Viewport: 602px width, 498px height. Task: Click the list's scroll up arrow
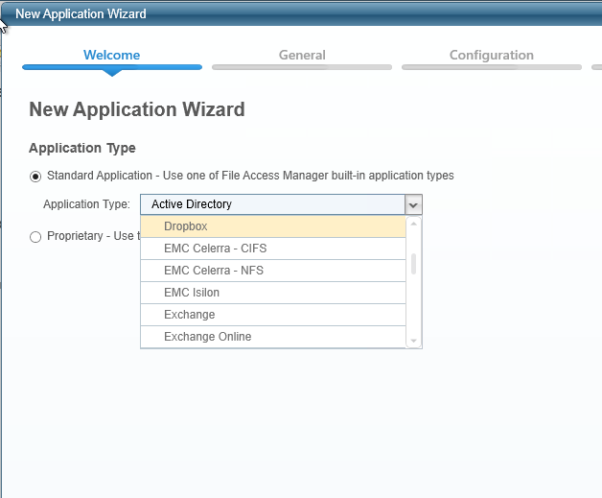[x=414, y=223]
